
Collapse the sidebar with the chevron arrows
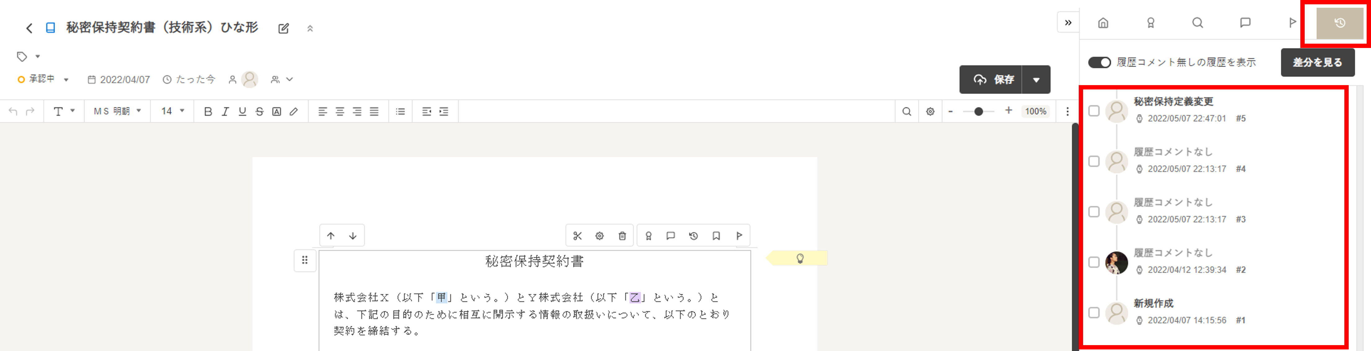[x=1068, y=23]
